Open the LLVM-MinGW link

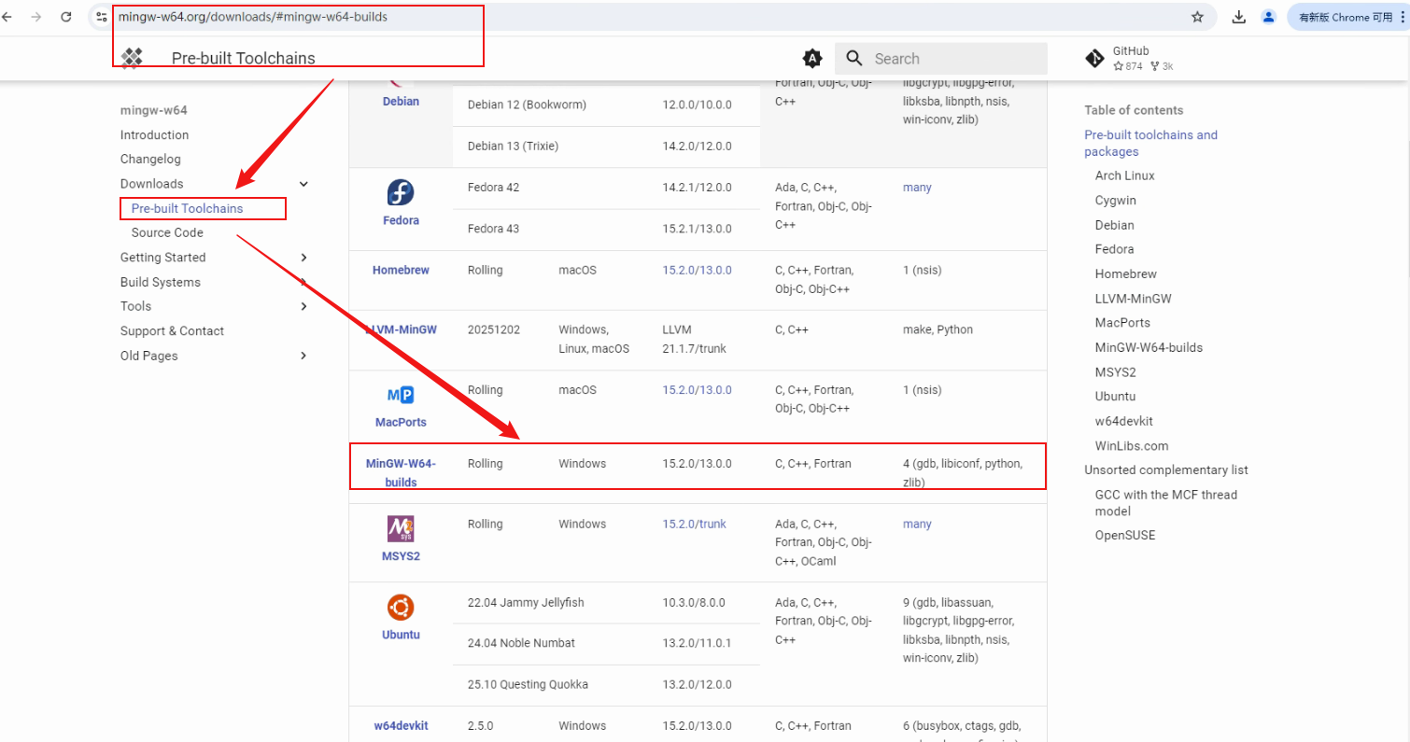click(401, 329)
